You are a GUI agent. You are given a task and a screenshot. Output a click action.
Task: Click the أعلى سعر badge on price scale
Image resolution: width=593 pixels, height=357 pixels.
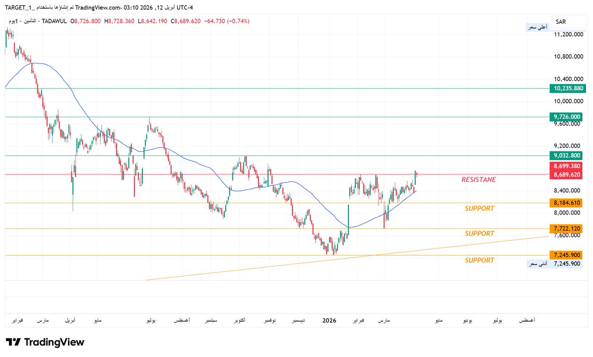pyautogui.click(x=538, y=26)
